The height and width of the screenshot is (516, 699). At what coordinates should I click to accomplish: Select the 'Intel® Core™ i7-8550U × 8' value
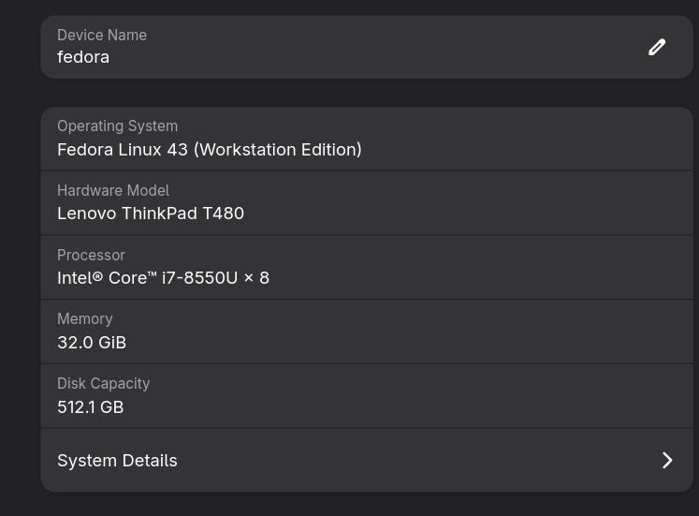tap(163, 278)
